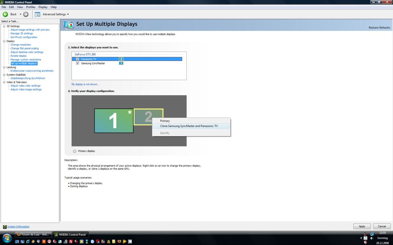The width and height of the screenshot is (393, 245).
Task: Launch Firefox from quick launch bar
Action: point(119,242)
